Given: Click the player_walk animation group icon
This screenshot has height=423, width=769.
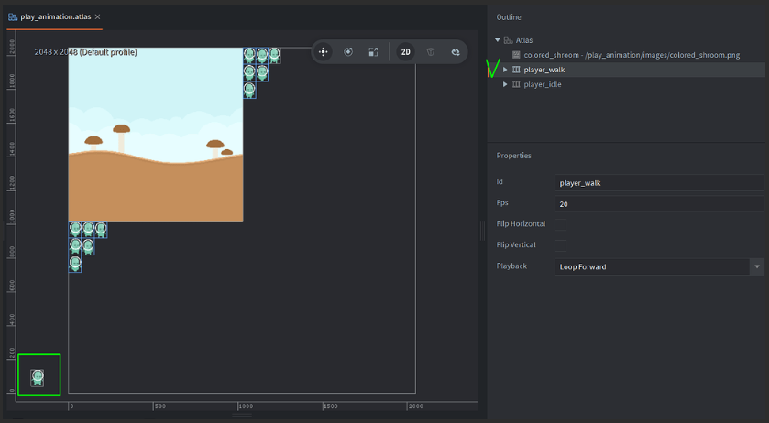Looking at the screenshot, I should (x=516, y=70).
